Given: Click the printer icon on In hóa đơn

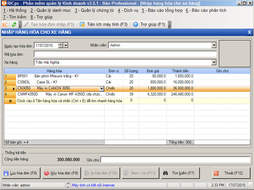Looking at the screenshot, I should point(87,173).
